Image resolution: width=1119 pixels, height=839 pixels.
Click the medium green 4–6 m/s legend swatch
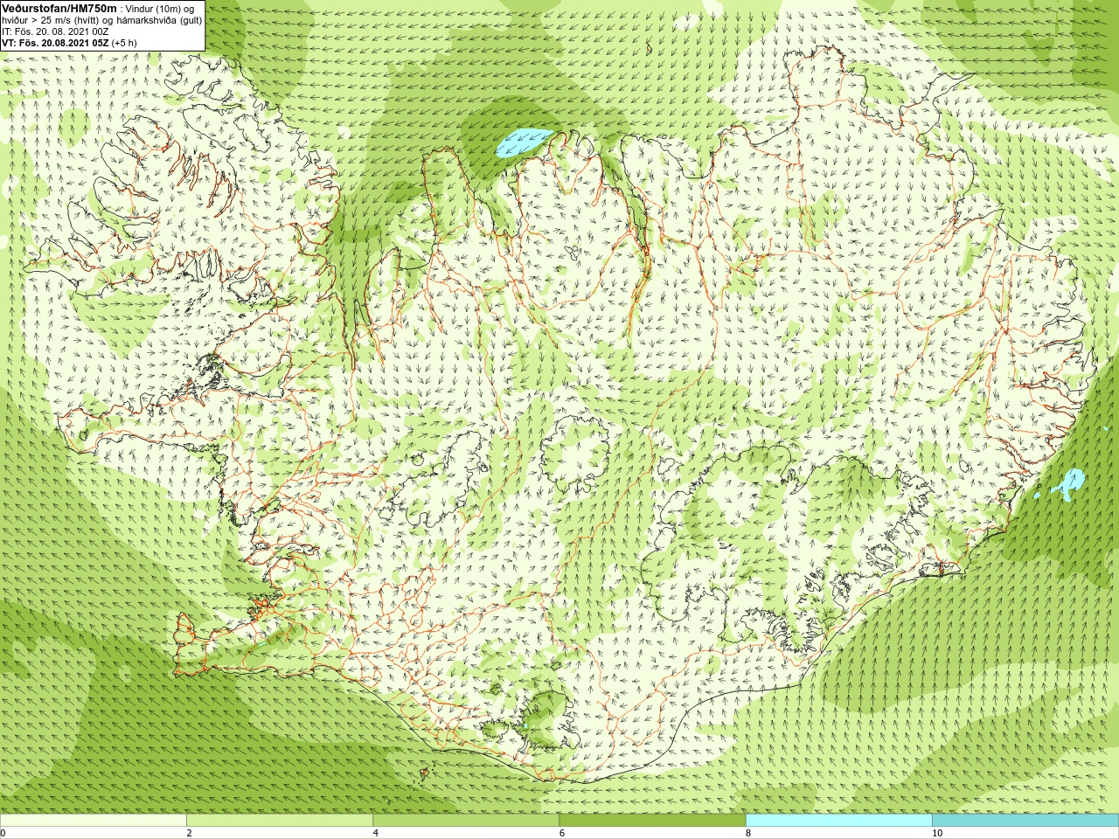pos(466,821)
